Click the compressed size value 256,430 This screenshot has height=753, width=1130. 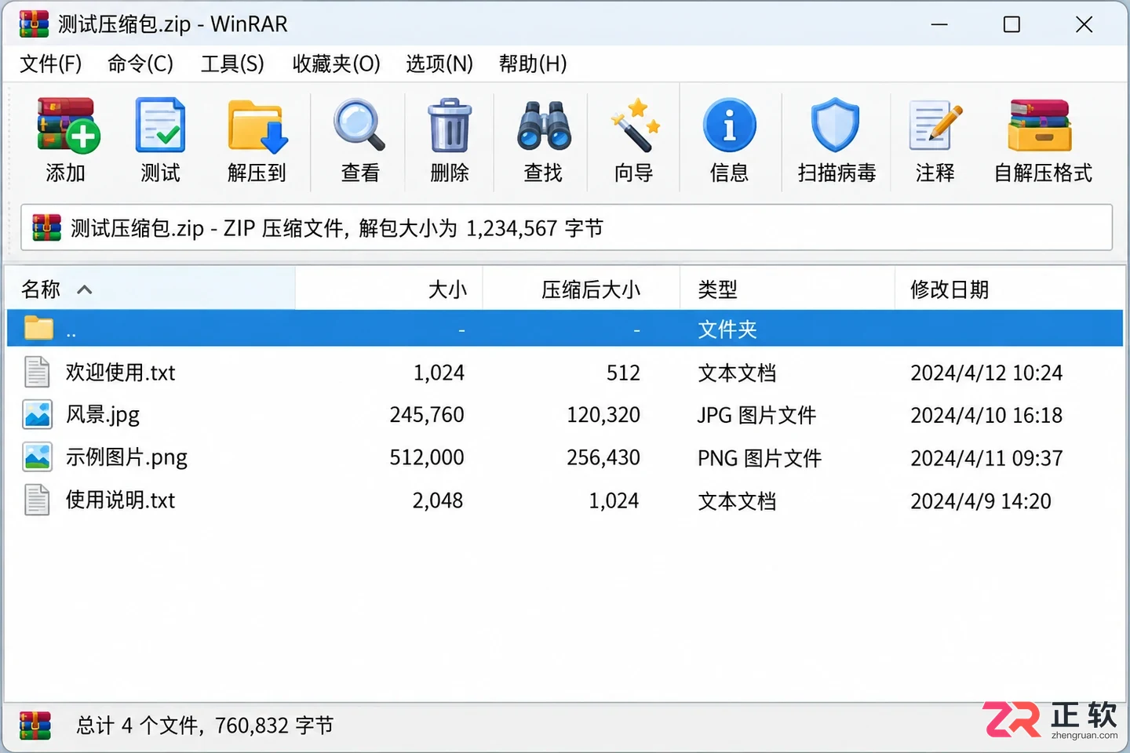tap(603, 457)
